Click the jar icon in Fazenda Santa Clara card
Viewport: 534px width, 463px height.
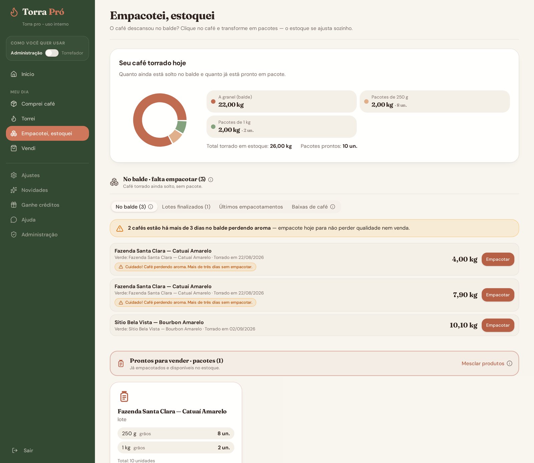(x=124, y=396)
